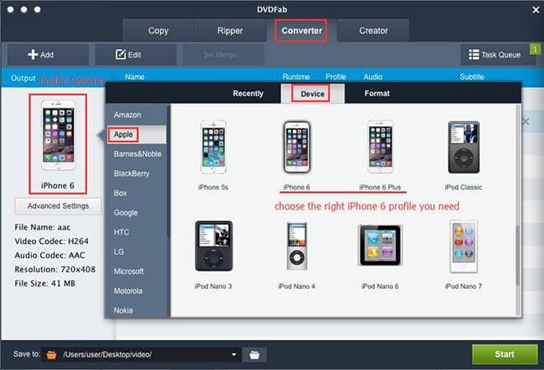Viewport: 544px width, 370px height.
Task: Switch to the Format profile tab
Action: click(377, 94)
